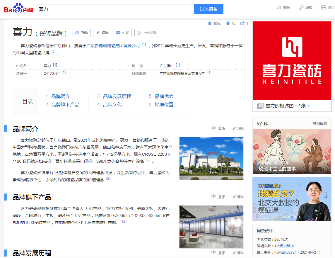This screenshot has width=335, height=258.
Task: Click 讨论 chat icon in top header
Action: [323, 8]
